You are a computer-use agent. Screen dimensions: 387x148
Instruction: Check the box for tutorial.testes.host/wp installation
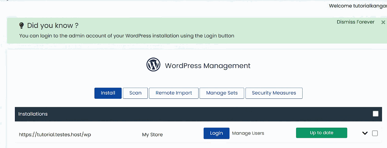375,133
